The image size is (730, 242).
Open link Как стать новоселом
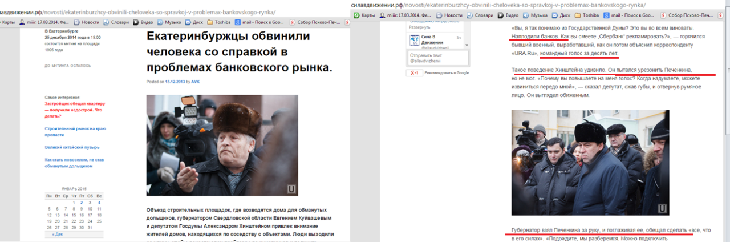tap(74, 163)
